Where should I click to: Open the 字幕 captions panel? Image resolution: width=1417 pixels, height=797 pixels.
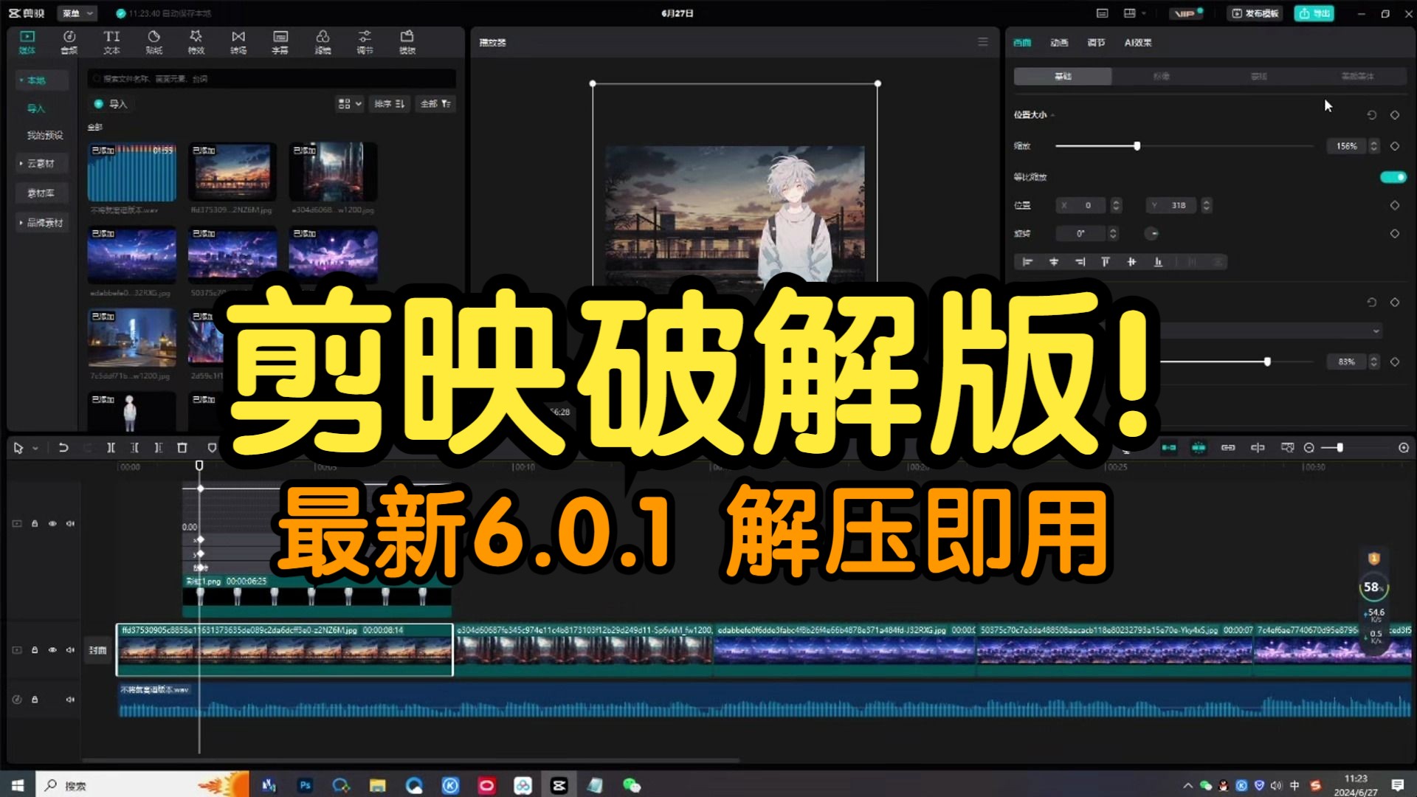(x=280, y=42)
